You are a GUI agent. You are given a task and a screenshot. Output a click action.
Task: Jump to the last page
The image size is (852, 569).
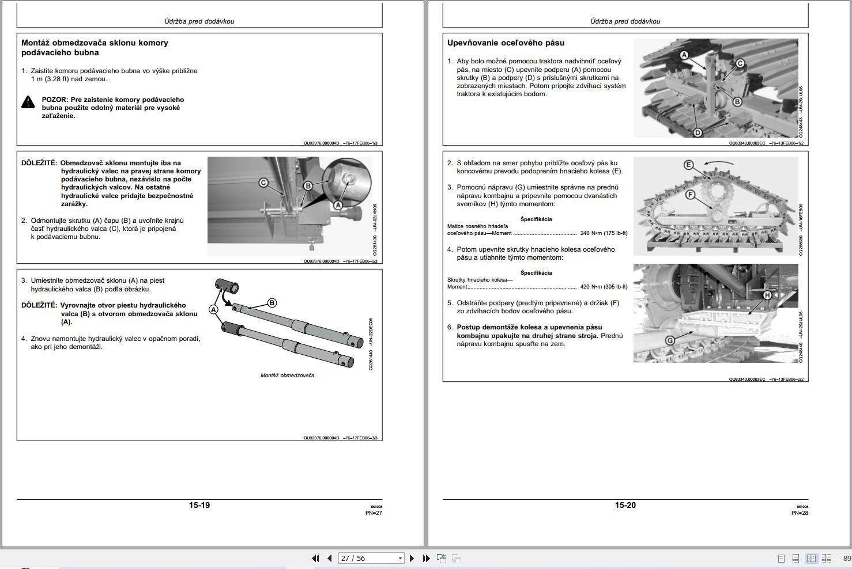(x=427, y=558)
